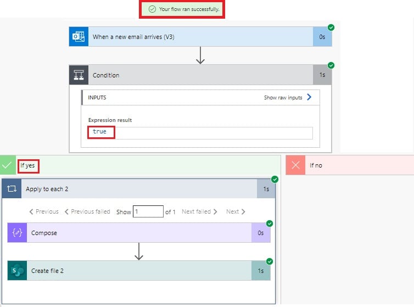Screen dimensions: 414x307
Task: Click the success badge on the Condition step
Action: click(x=331, y=65)
